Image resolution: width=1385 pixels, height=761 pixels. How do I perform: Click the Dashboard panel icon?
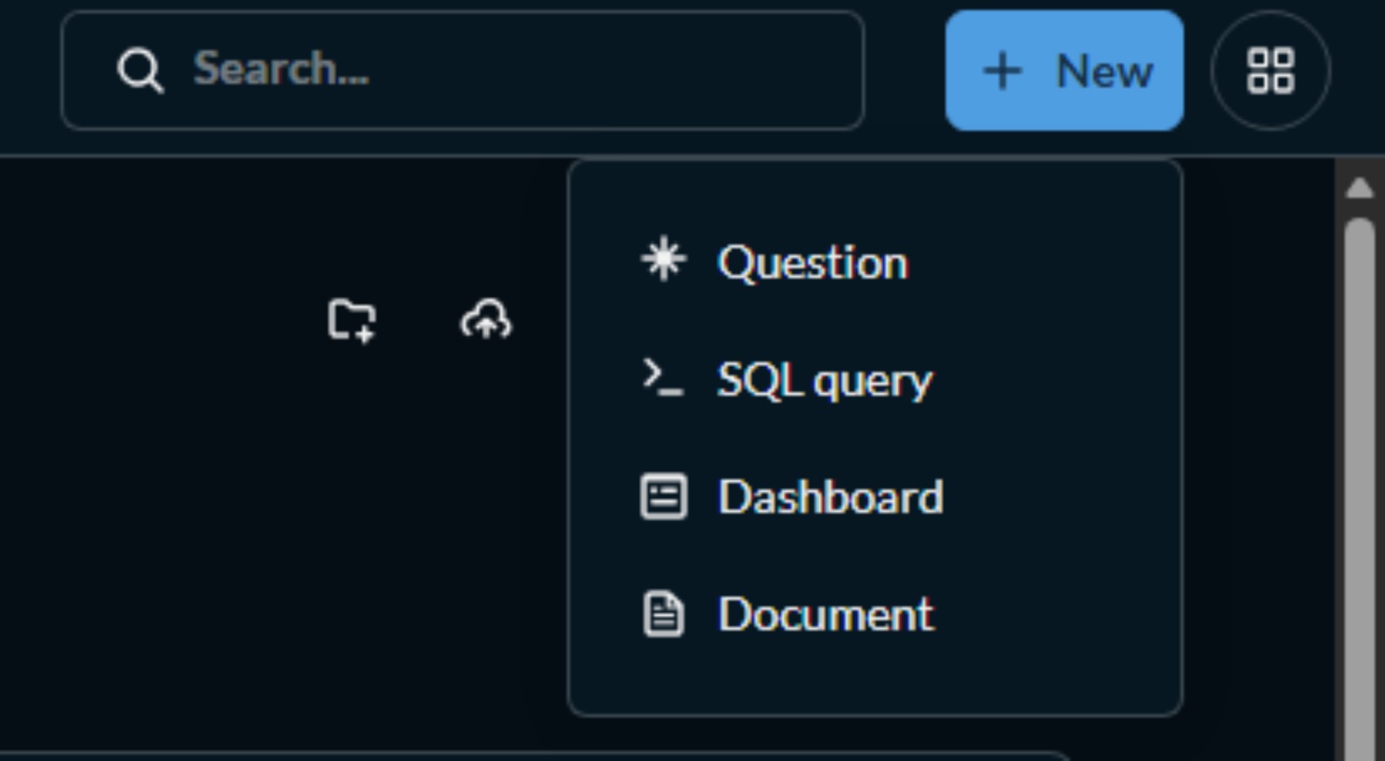[x=662, y=497]
